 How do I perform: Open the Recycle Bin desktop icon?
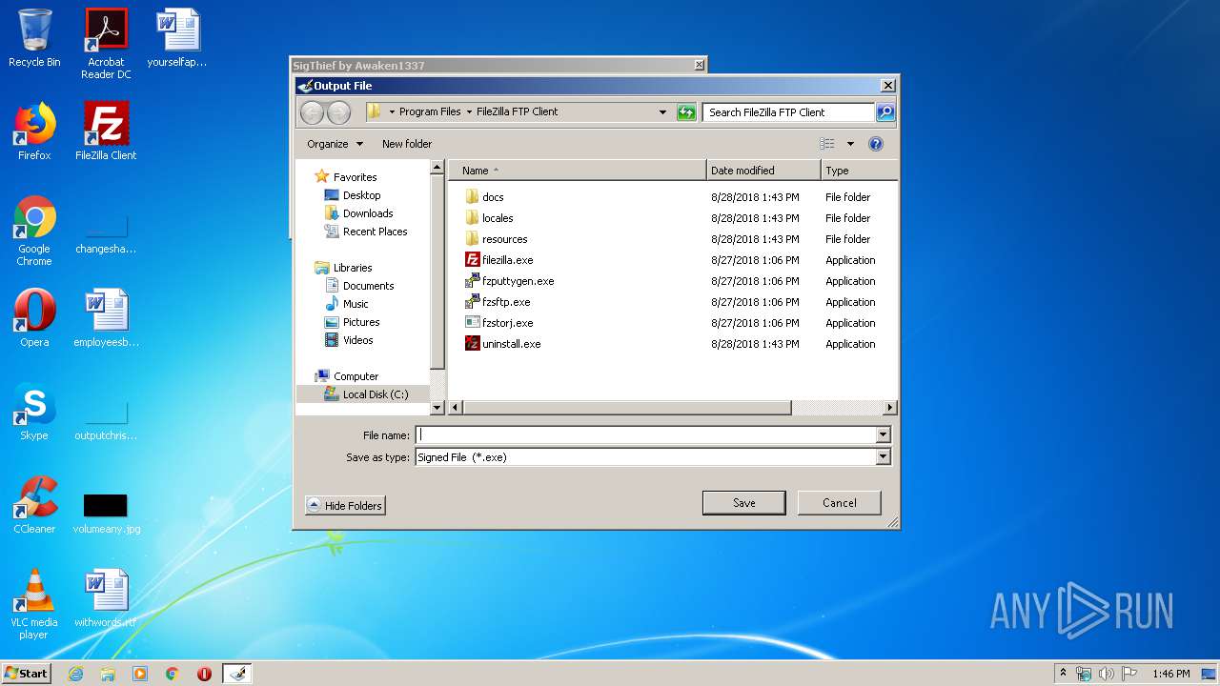[x=34, y=39]
